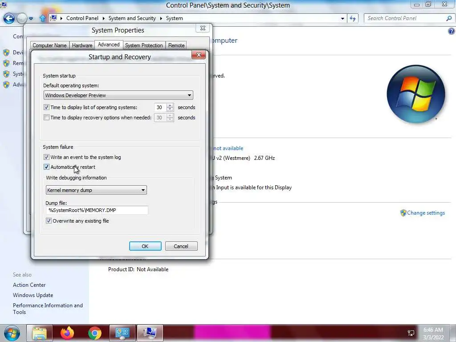
Task: Launch Firefox from the taskbar
Action: coord(67,333)
